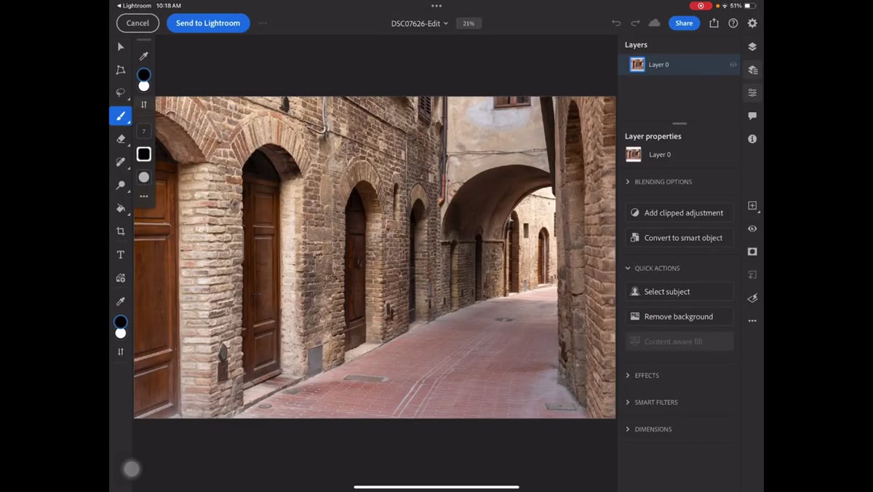The width and height of the screenshot is (873, 492).
Task: Click Add clipped adjustment
Action: (x=679, y=213)
